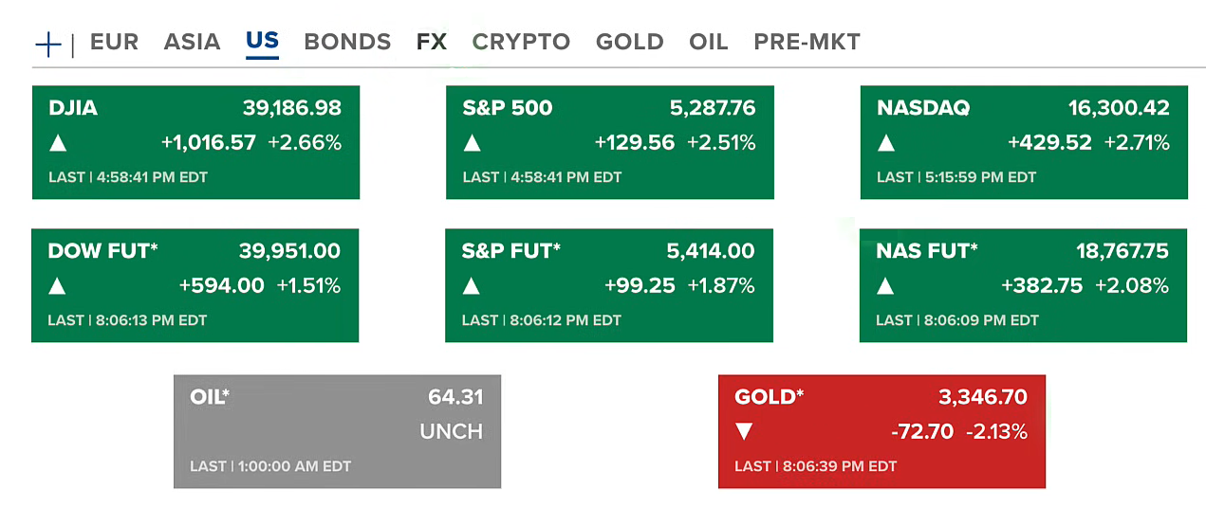This screenshot has width=1206, height=507.
Task: Click the NASDAQ price 16,300.42
Action: (x=1119, y=108)
